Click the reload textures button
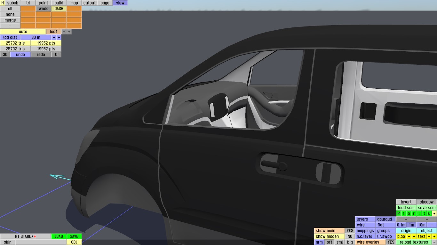Image resolution: width=437 pixels, height=245 pixels. (414, 242)
